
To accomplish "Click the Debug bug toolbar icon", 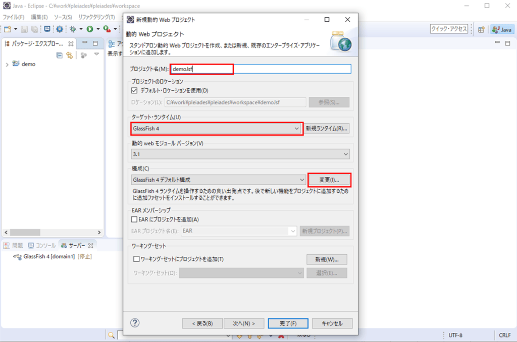I will click(x=73, y=29).
